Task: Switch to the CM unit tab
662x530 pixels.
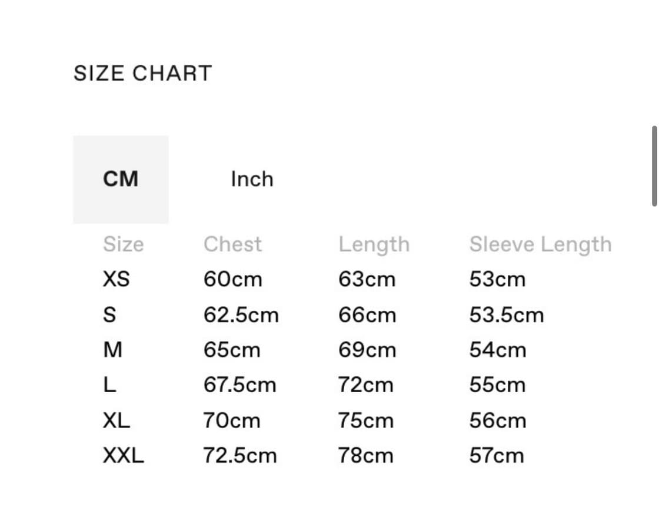Action: click(x=121, y=179)
